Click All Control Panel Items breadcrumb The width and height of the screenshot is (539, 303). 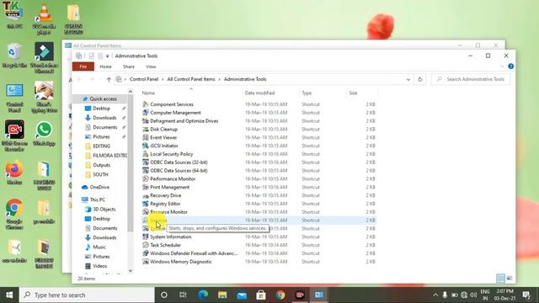191,79
